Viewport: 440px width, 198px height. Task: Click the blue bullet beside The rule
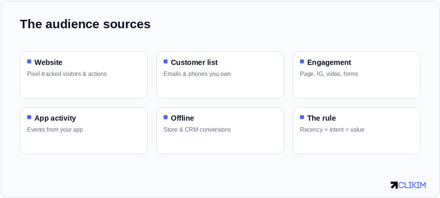302,117
